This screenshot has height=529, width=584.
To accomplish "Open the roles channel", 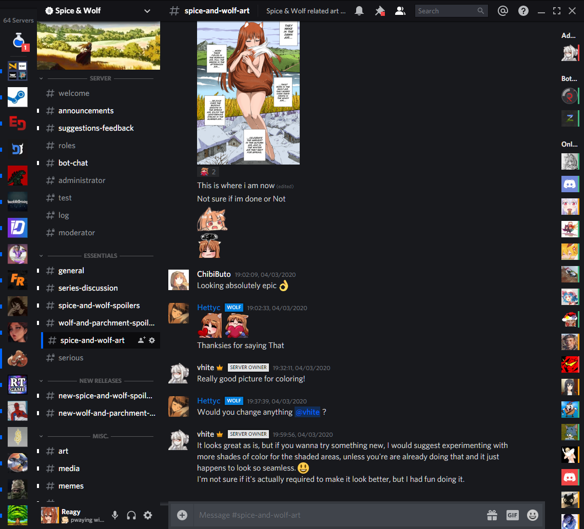I will coord(100,146).
